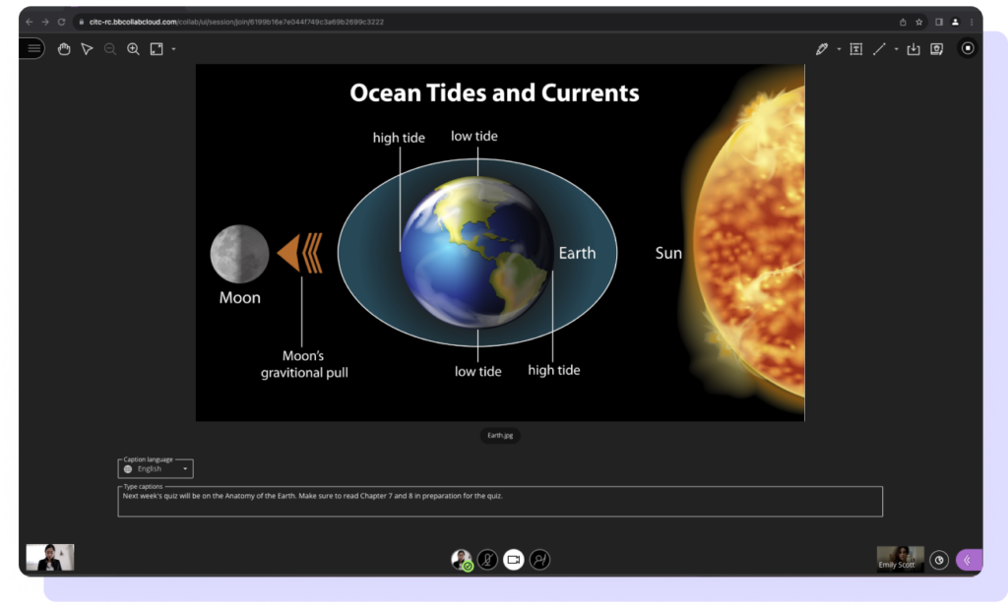Click the zoom in magnifier

(133, 49)
